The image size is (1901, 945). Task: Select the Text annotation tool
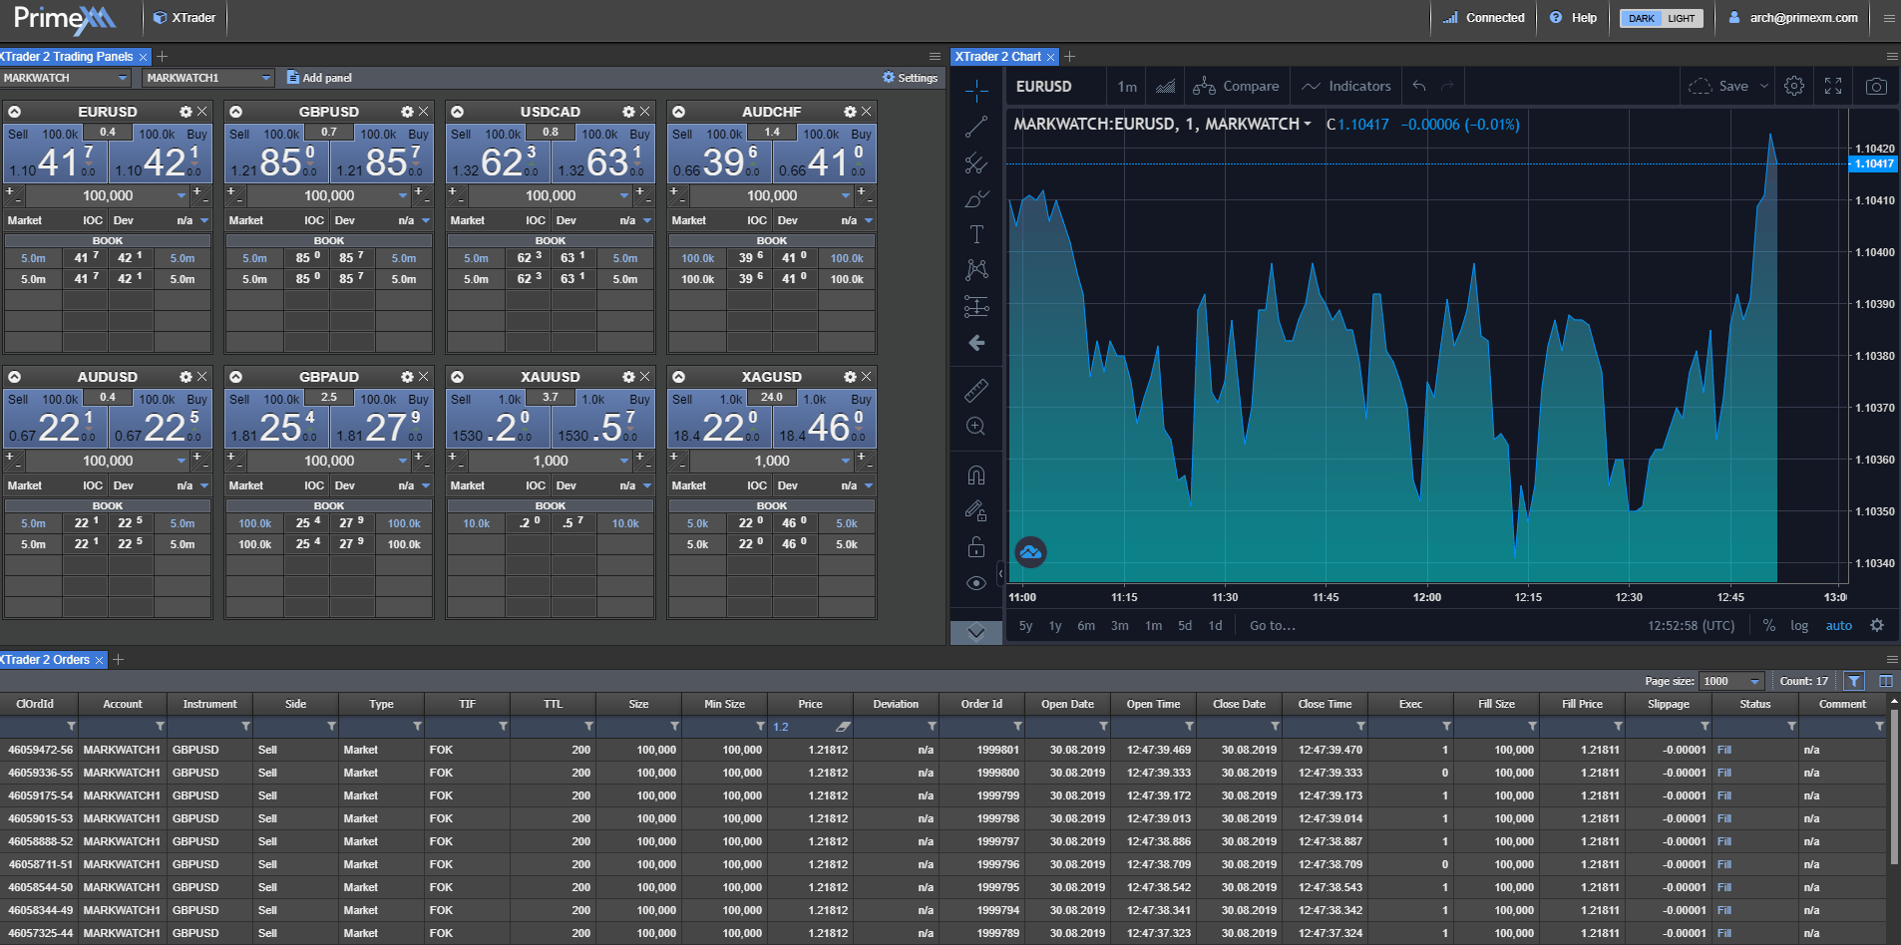pos(976,234)
